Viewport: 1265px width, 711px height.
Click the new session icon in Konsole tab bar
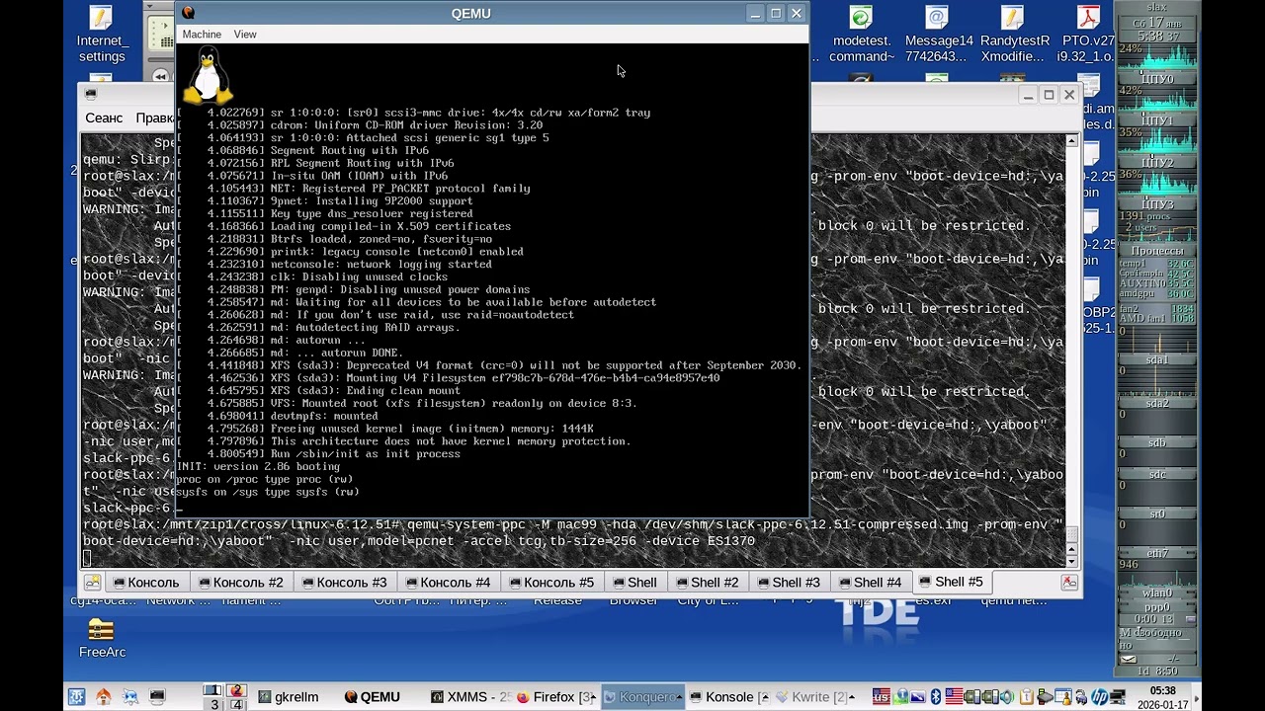[x=91, y=583]
